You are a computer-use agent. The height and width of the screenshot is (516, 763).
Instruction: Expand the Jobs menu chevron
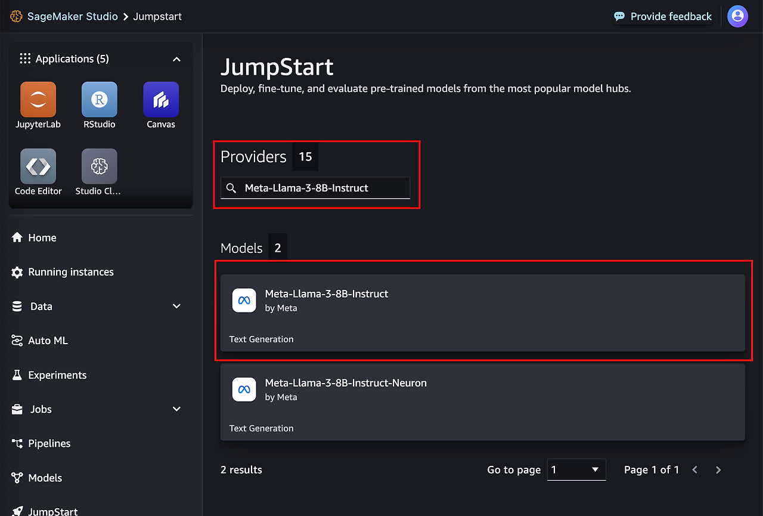point(176,409)
